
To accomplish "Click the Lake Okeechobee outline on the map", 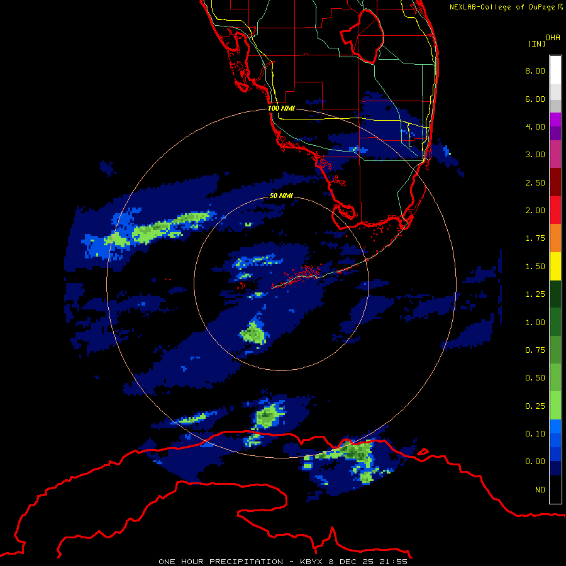I will click(x=362, y=36).
